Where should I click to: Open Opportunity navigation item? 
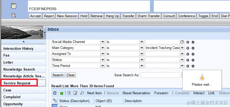23,104
